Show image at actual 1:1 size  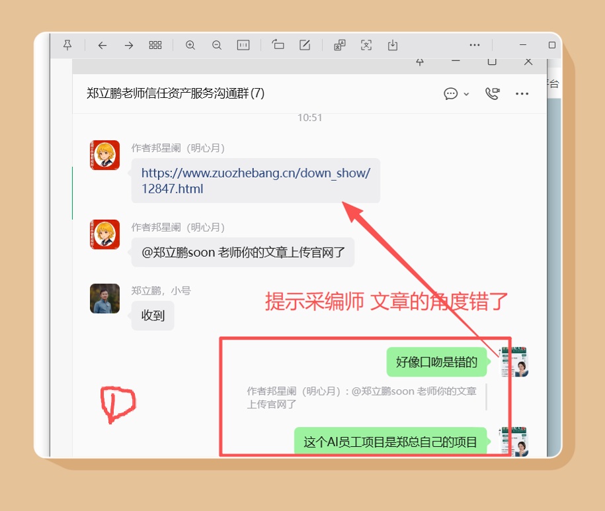tap(243, 45)
